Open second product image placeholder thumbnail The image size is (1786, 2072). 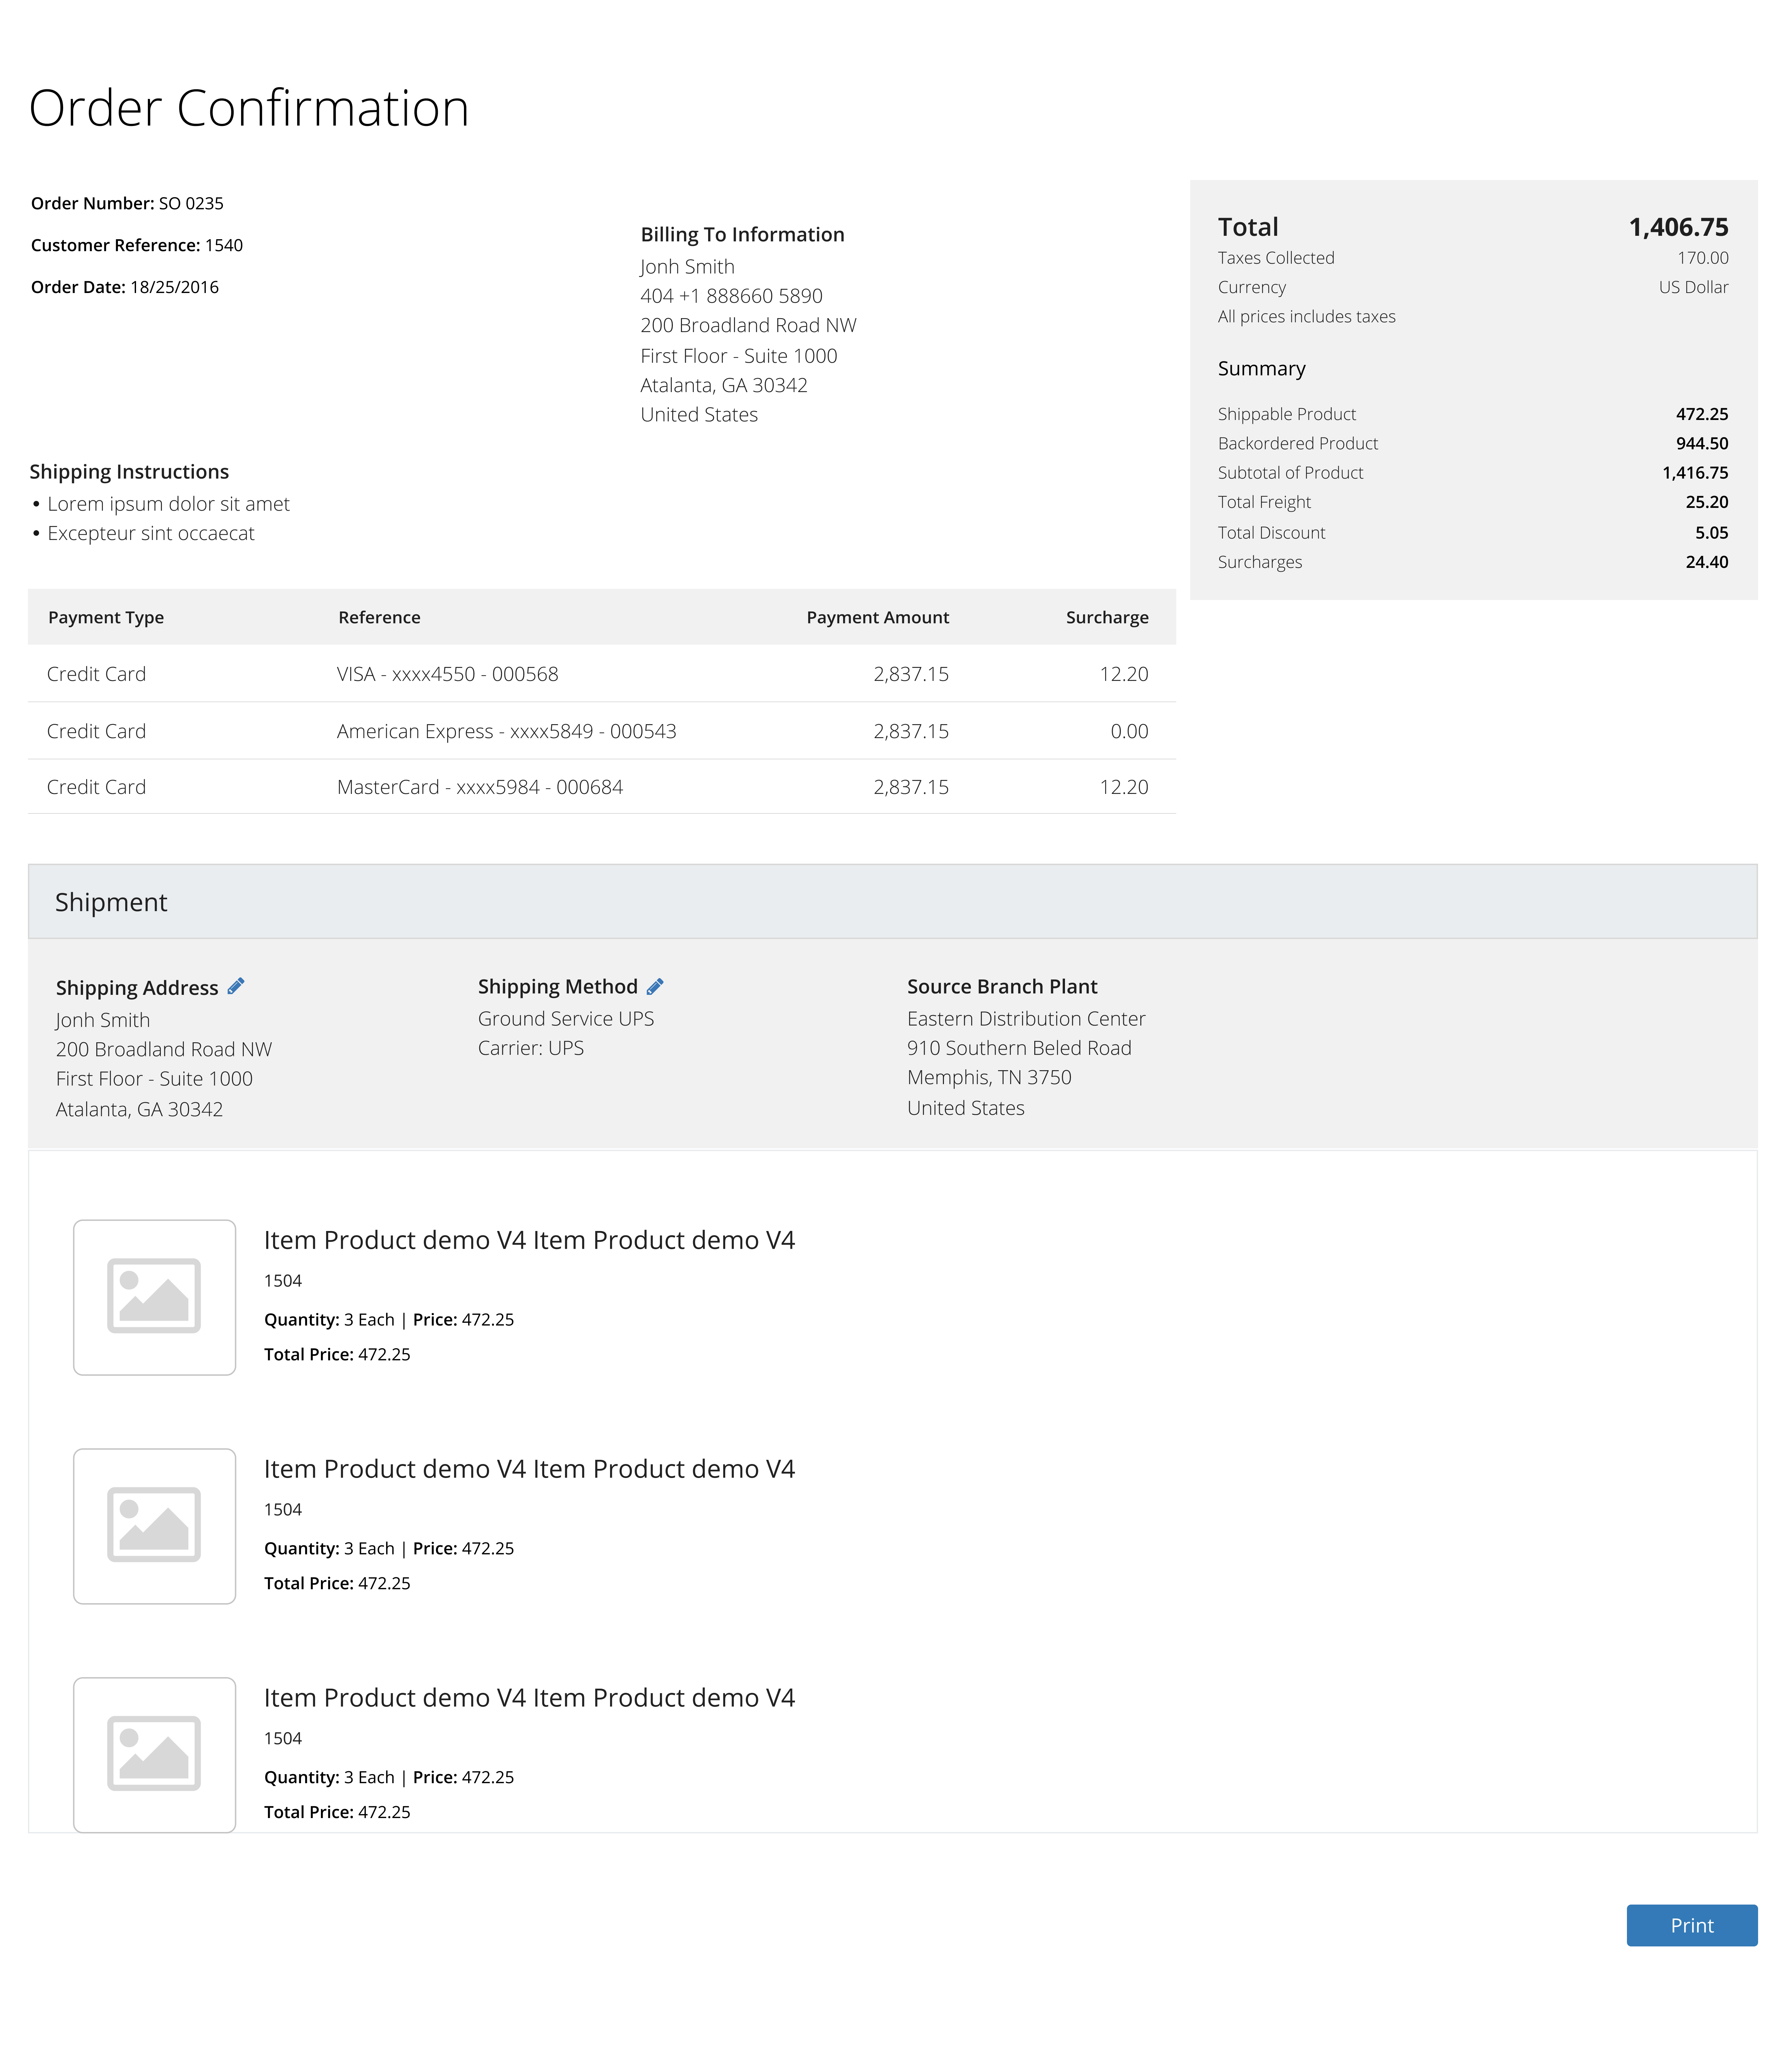pyautogui.click(x=154, y=1526)
